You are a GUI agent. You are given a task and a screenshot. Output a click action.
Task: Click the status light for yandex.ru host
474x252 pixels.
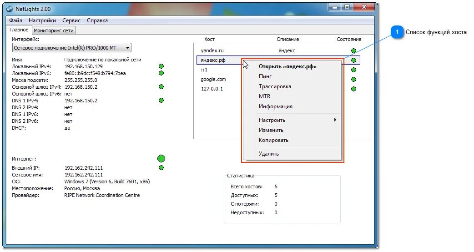(353, 51)
